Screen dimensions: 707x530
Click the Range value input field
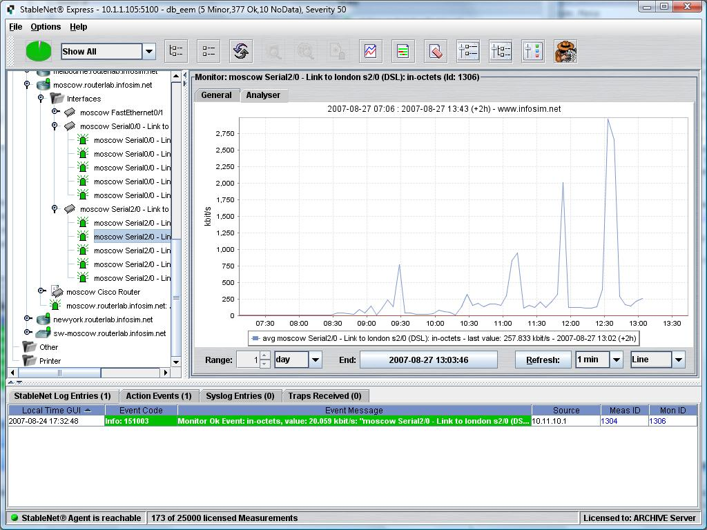(249, 360)
